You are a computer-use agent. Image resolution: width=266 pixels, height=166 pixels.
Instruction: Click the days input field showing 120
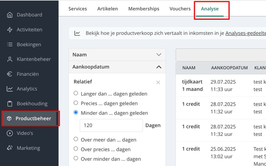pos(111,125)
